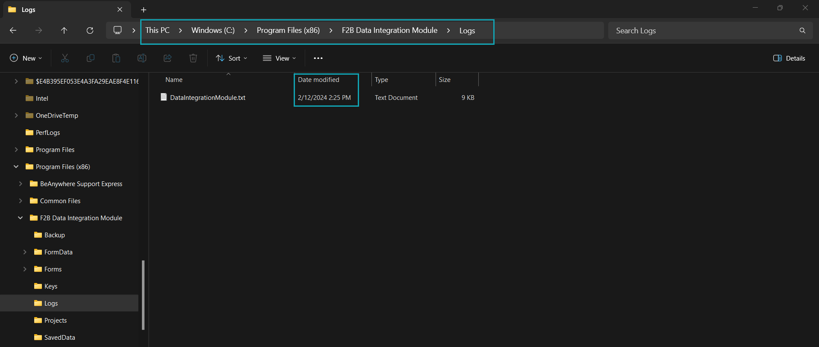819x347 pixels.
Task: Click the Copy icon in toolbar
Action: point(91,58)
